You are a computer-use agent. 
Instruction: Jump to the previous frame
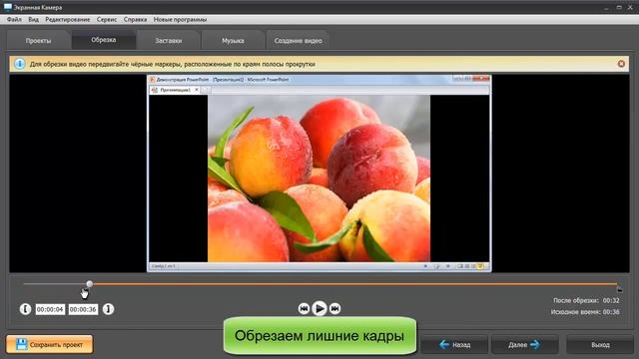coord(304,309)
